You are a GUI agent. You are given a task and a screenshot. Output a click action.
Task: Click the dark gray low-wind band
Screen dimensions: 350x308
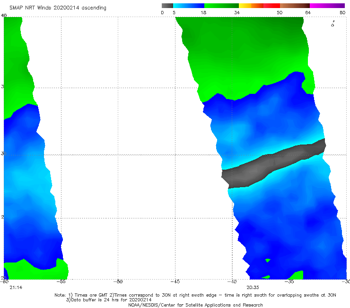click(x=273, y=163)
